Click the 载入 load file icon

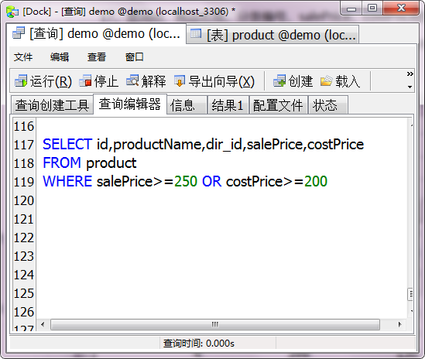point(326,81)
